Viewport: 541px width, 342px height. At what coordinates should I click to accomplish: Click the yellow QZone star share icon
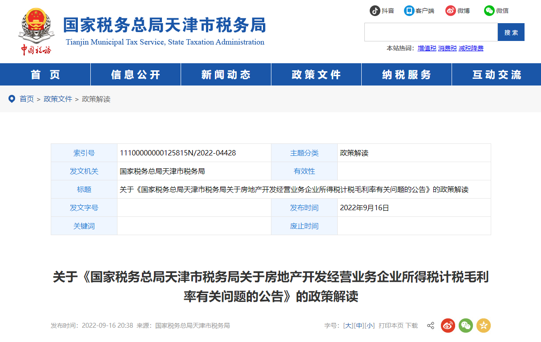[x=483, y=326]
